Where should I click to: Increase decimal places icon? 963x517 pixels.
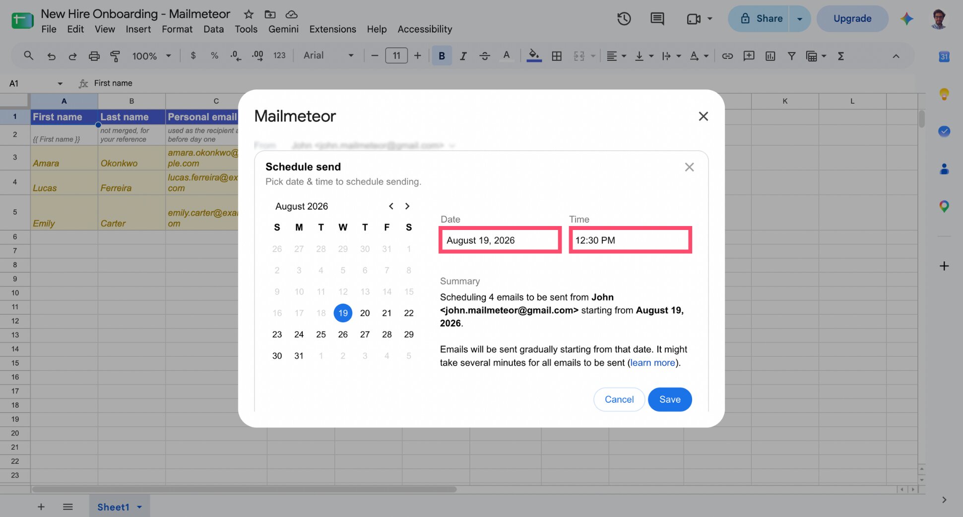click(257, 56)
